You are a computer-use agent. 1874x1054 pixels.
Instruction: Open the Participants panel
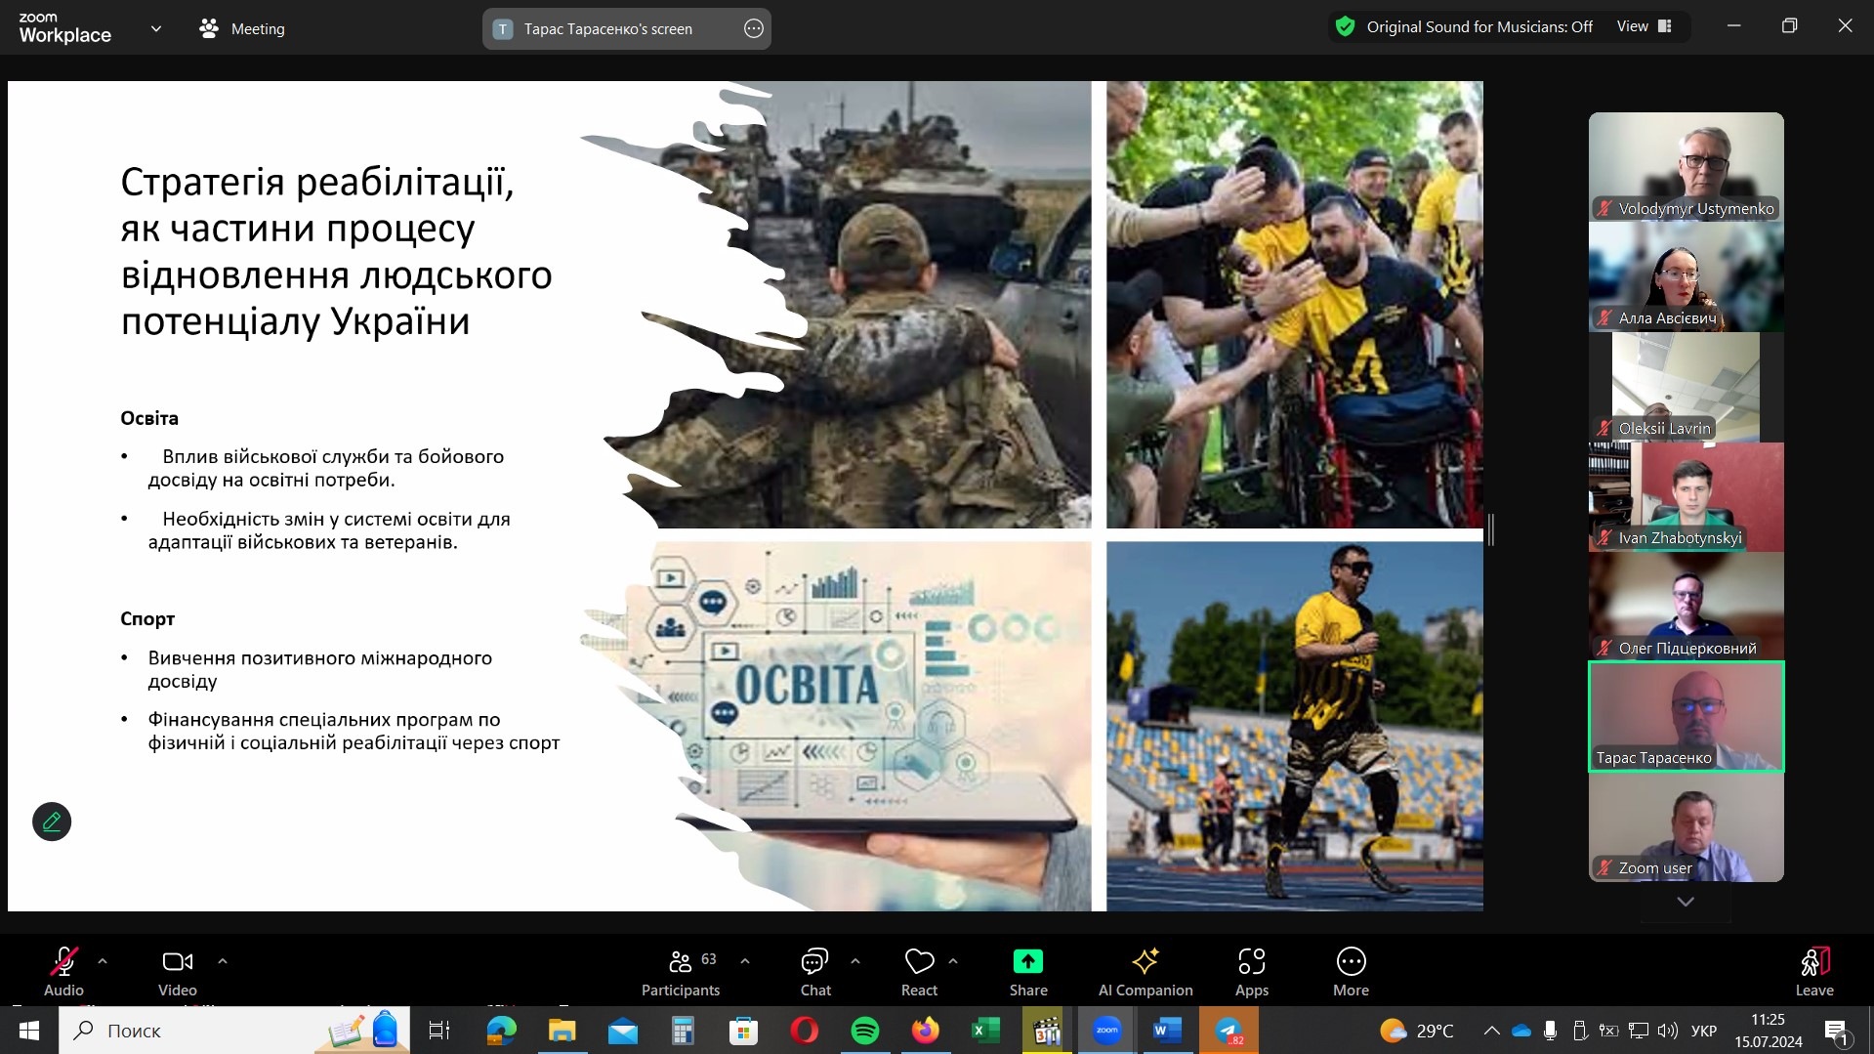tap(681, 972)
